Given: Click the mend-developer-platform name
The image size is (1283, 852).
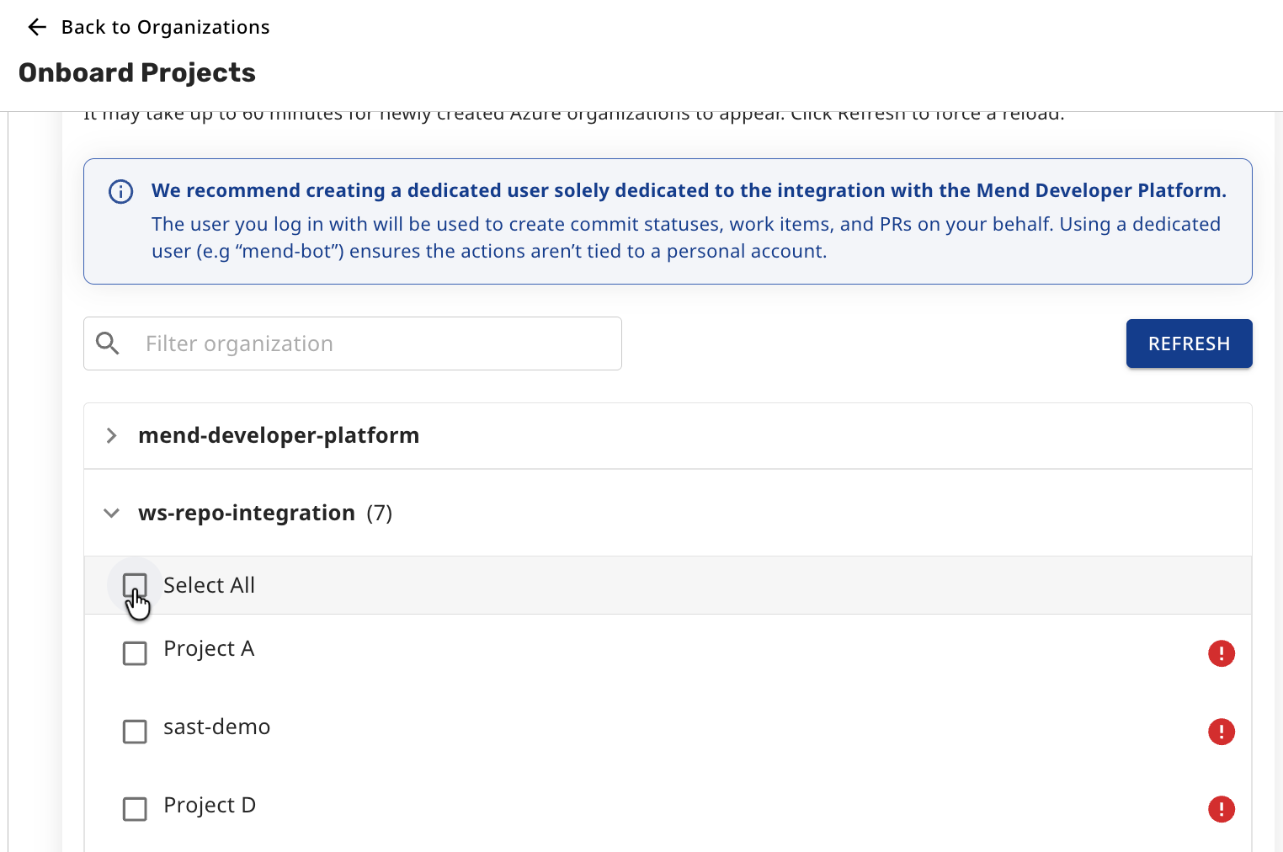Looking at the screenshot, I should pos(279,435).
